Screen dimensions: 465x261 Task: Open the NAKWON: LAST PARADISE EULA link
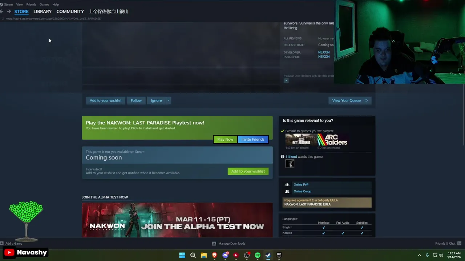pos(307,204)
